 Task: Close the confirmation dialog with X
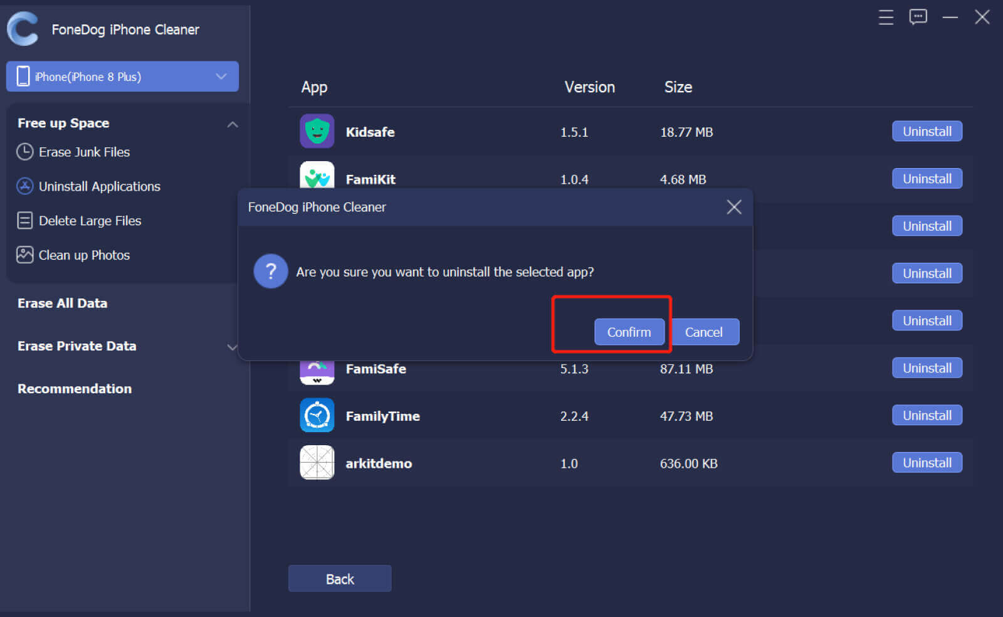(x=733, y=207)
